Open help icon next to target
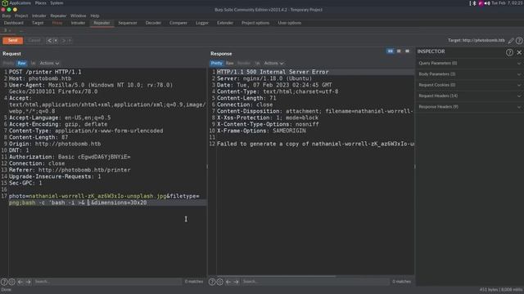 [x=519, y=41]
